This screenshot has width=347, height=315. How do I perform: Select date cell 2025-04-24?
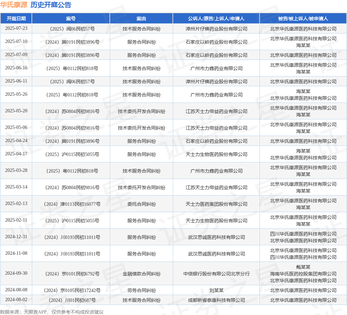click(16, 140)
